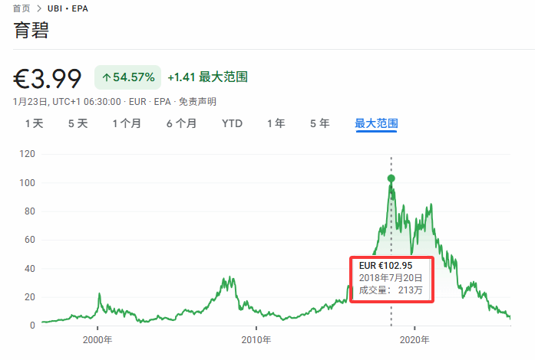Click the 2010年 x-axis label
Screen dimensions: 535x360
click(x=256, y=339)
